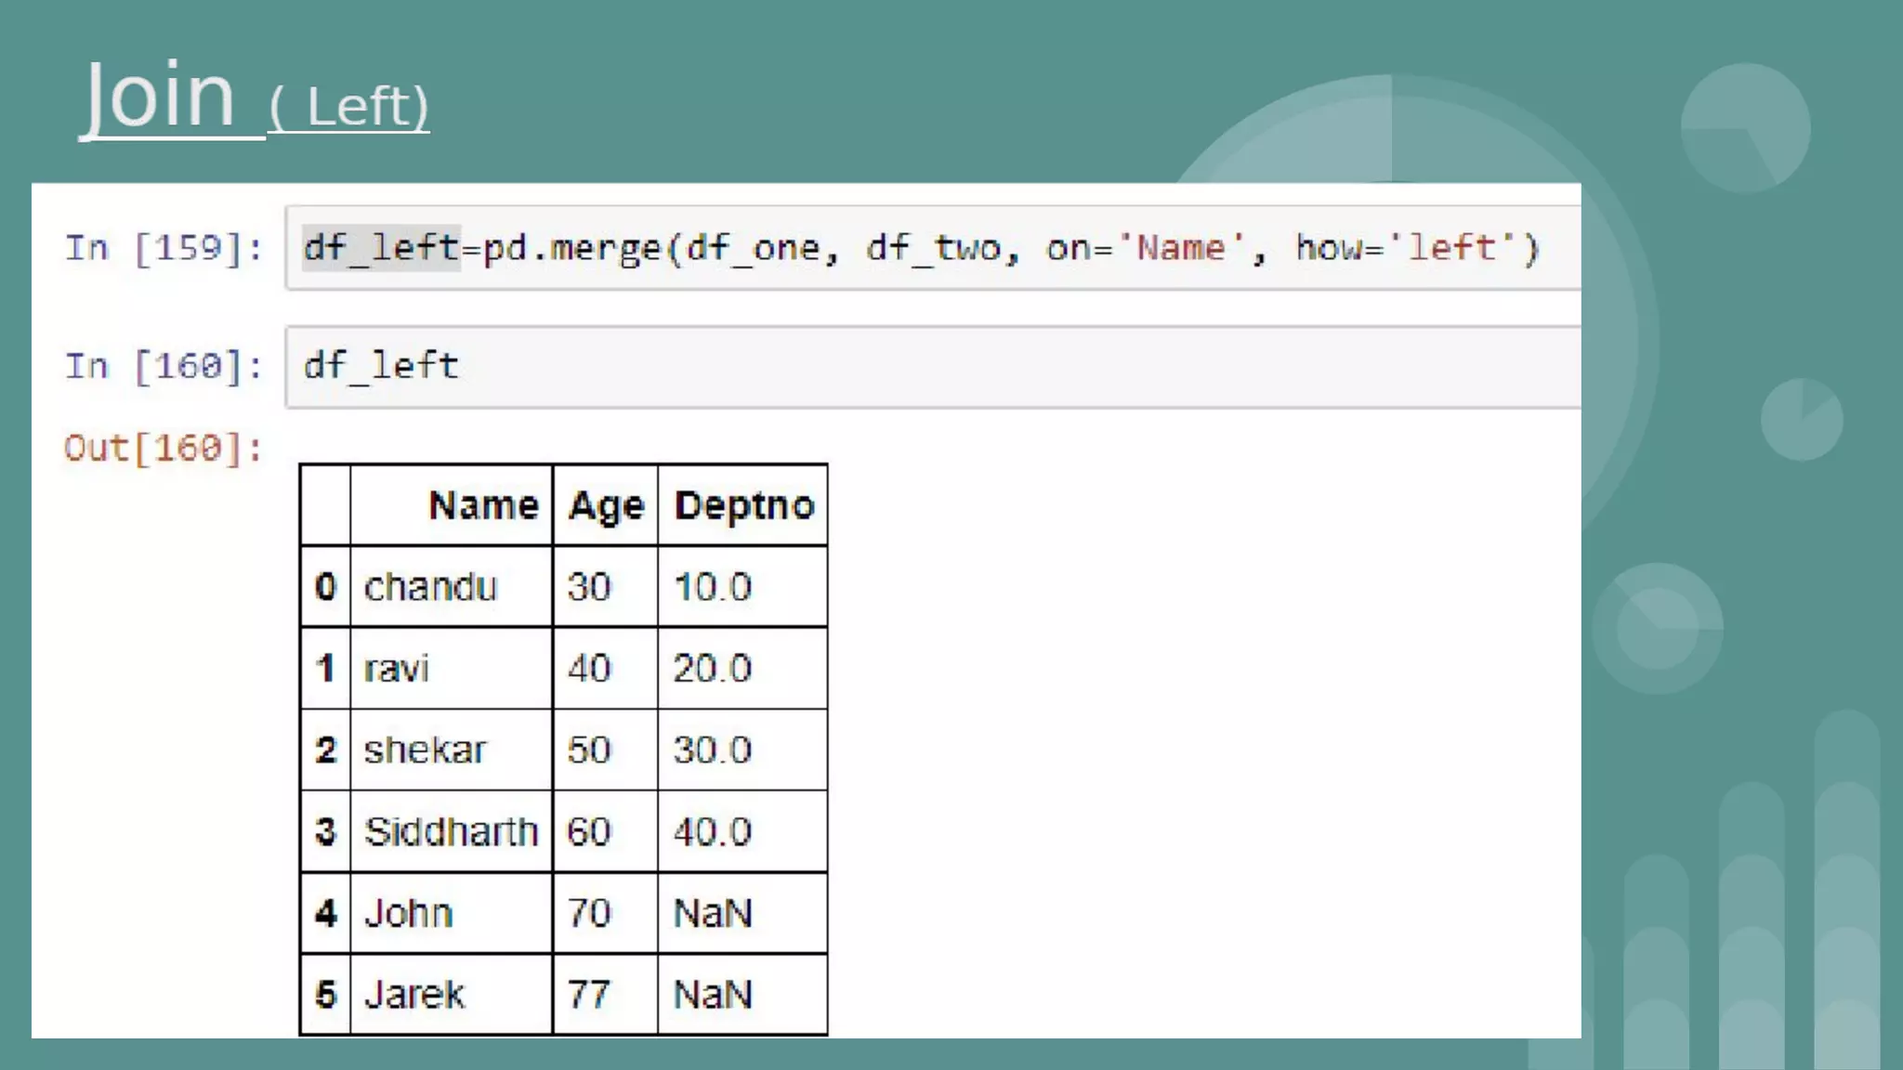Click the 'Name' column header
1903x1070 pixels.
click(x=482, y=505)
